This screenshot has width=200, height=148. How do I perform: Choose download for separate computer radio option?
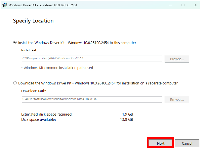[x=15, y=83]
